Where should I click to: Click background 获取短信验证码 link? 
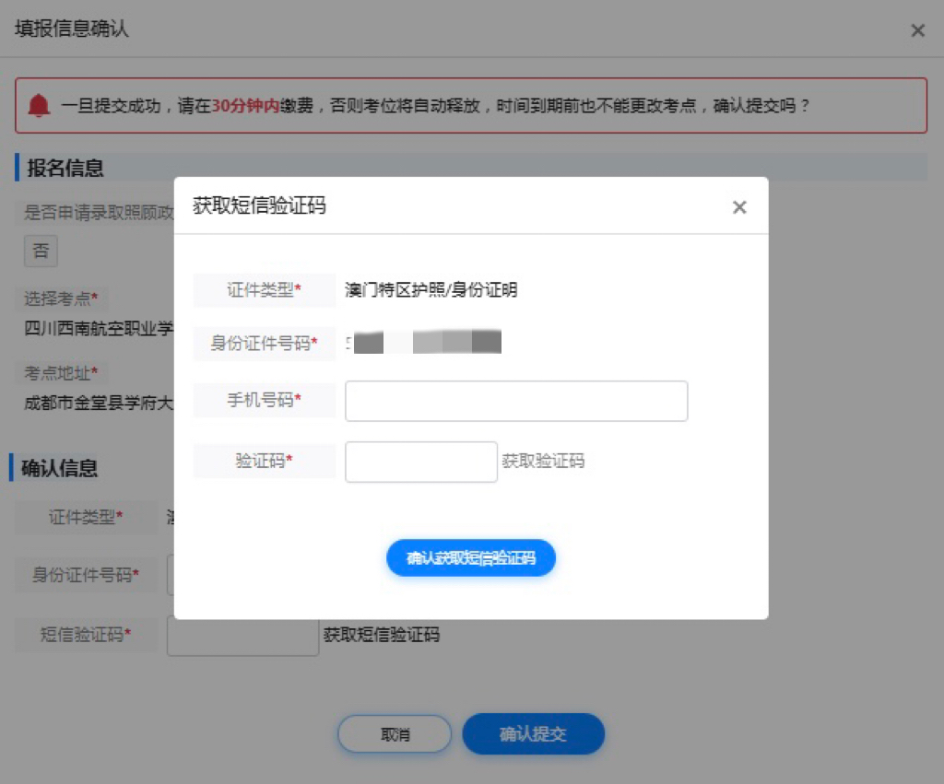382,635
